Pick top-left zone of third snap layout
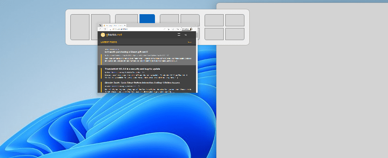The image size is (388, 158). tap(169, 19)
